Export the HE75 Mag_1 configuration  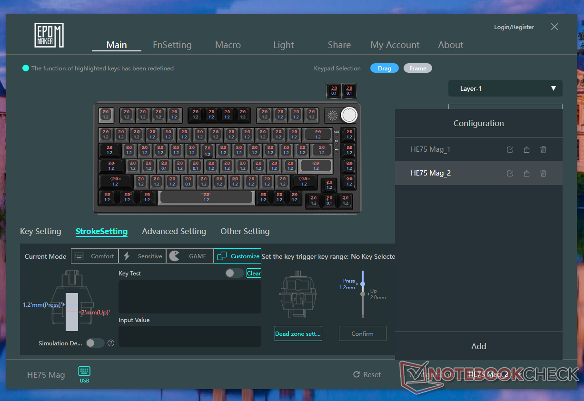[x=526, y=149]
